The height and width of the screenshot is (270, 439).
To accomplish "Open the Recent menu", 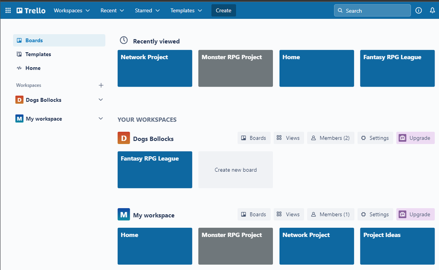I will point(112,11).
